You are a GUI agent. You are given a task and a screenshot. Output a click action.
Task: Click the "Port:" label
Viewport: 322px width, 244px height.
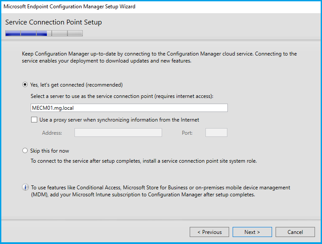(187, 133)
